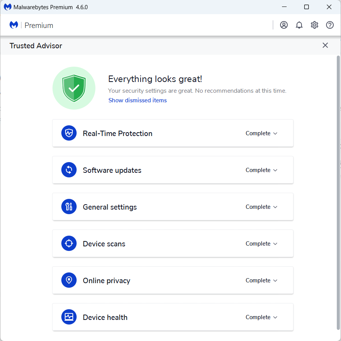This screenshot has height=341, width=341.
Task: Click the General settings tools icon
Action: coord(69,207)
